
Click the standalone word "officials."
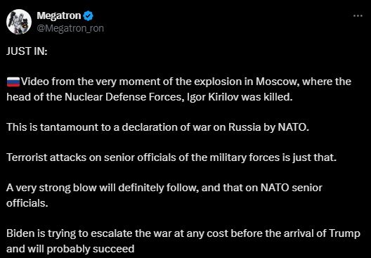[27, 203]
